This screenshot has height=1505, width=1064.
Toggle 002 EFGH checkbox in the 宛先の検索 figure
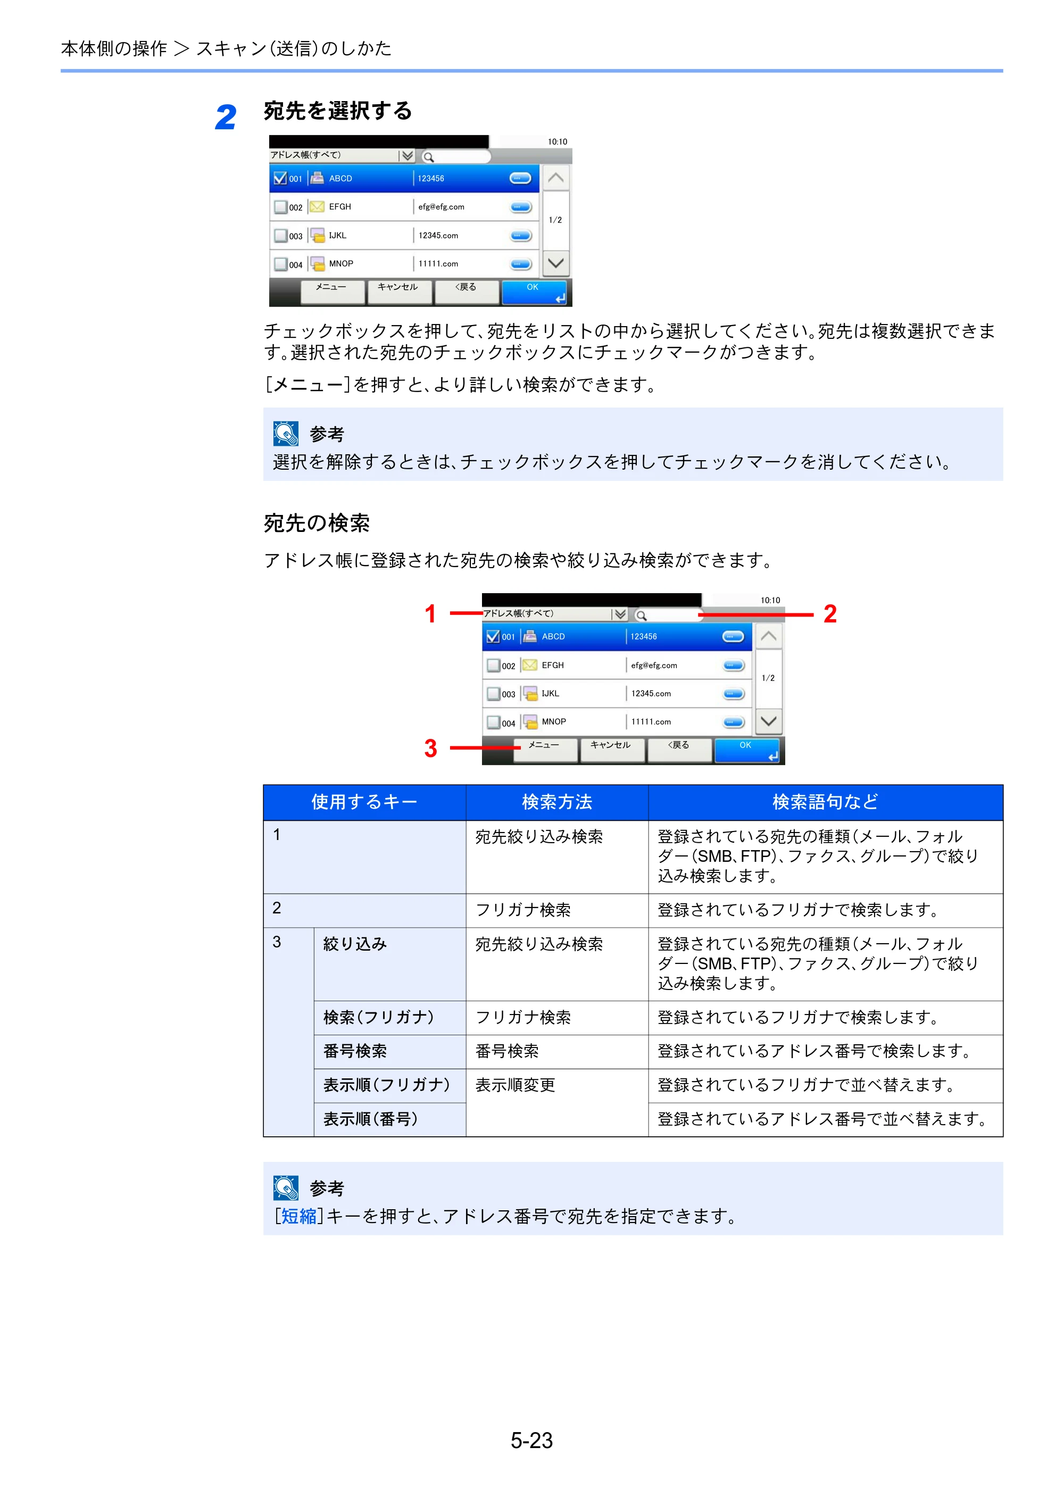(x=493, y=666)
